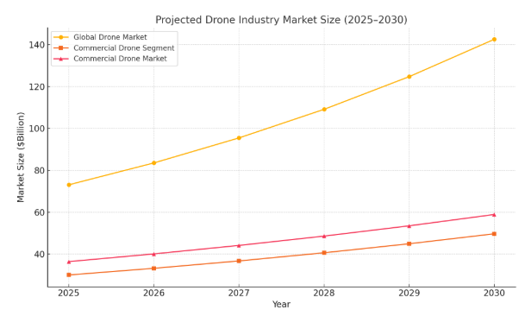This screenshot has height=316, width=525.
Task: Click the red triangle marker in the legend
Action: (x=61, y=59)
